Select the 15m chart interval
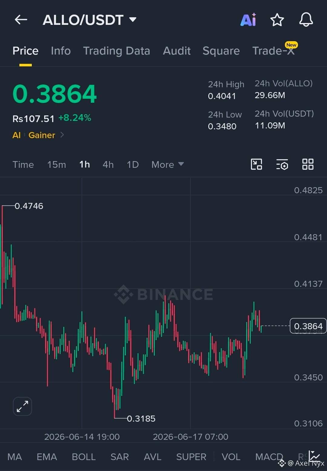The image size is (327, 471). (x=57, y=164)
